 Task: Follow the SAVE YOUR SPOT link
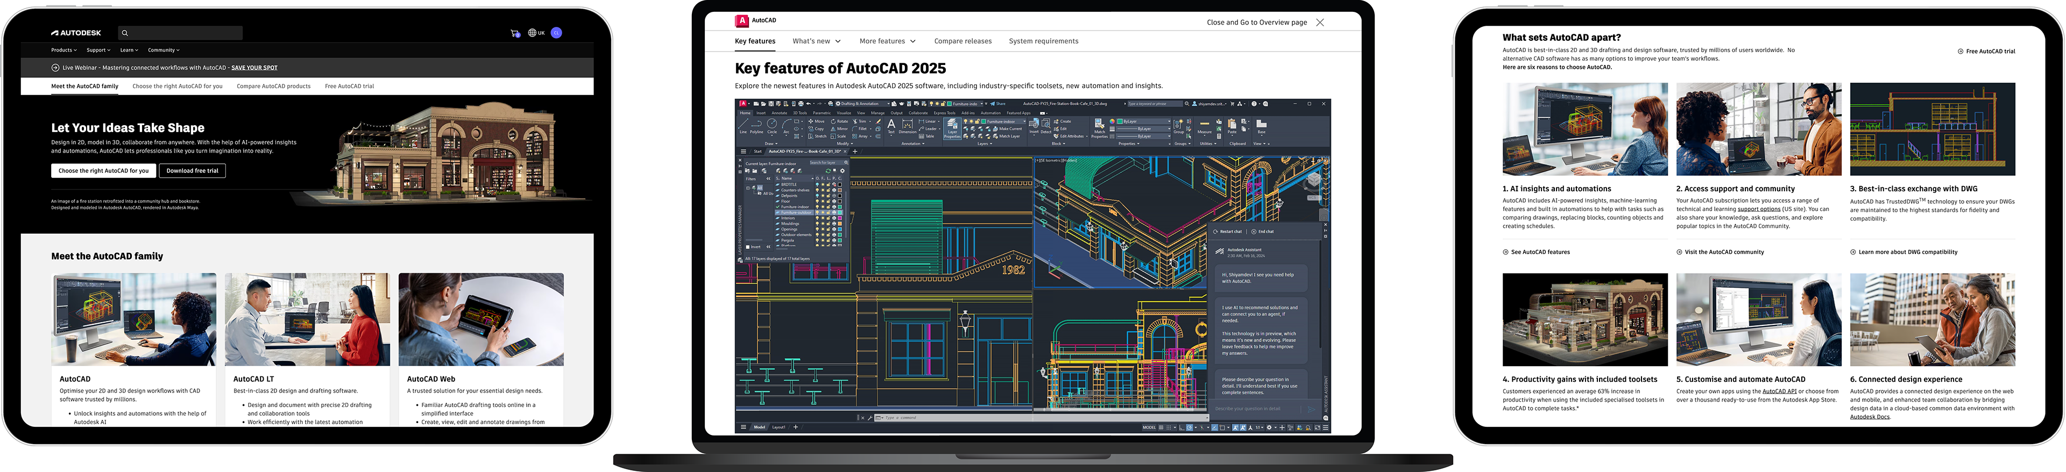[x=254, y=67]
